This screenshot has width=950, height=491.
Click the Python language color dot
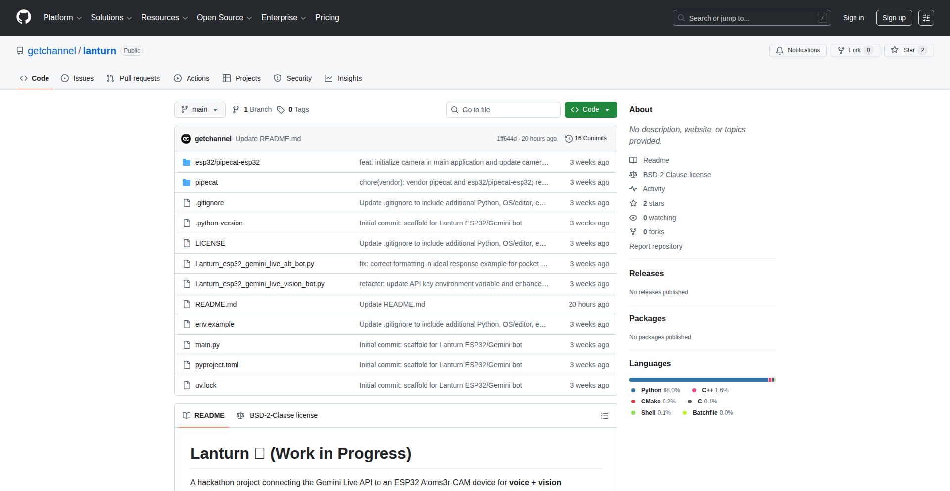(633, 390)
